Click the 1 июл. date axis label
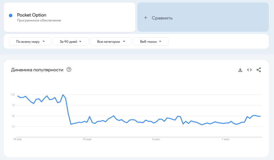This screenshot has width=274, height=160. click(x=226, y=139)
